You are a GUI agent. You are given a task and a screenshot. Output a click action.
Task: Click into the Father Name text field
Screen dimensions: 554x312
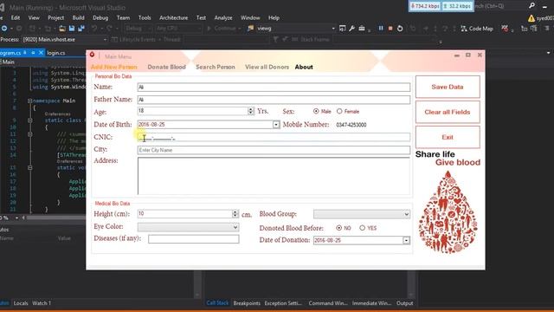(x=274, y=100)
